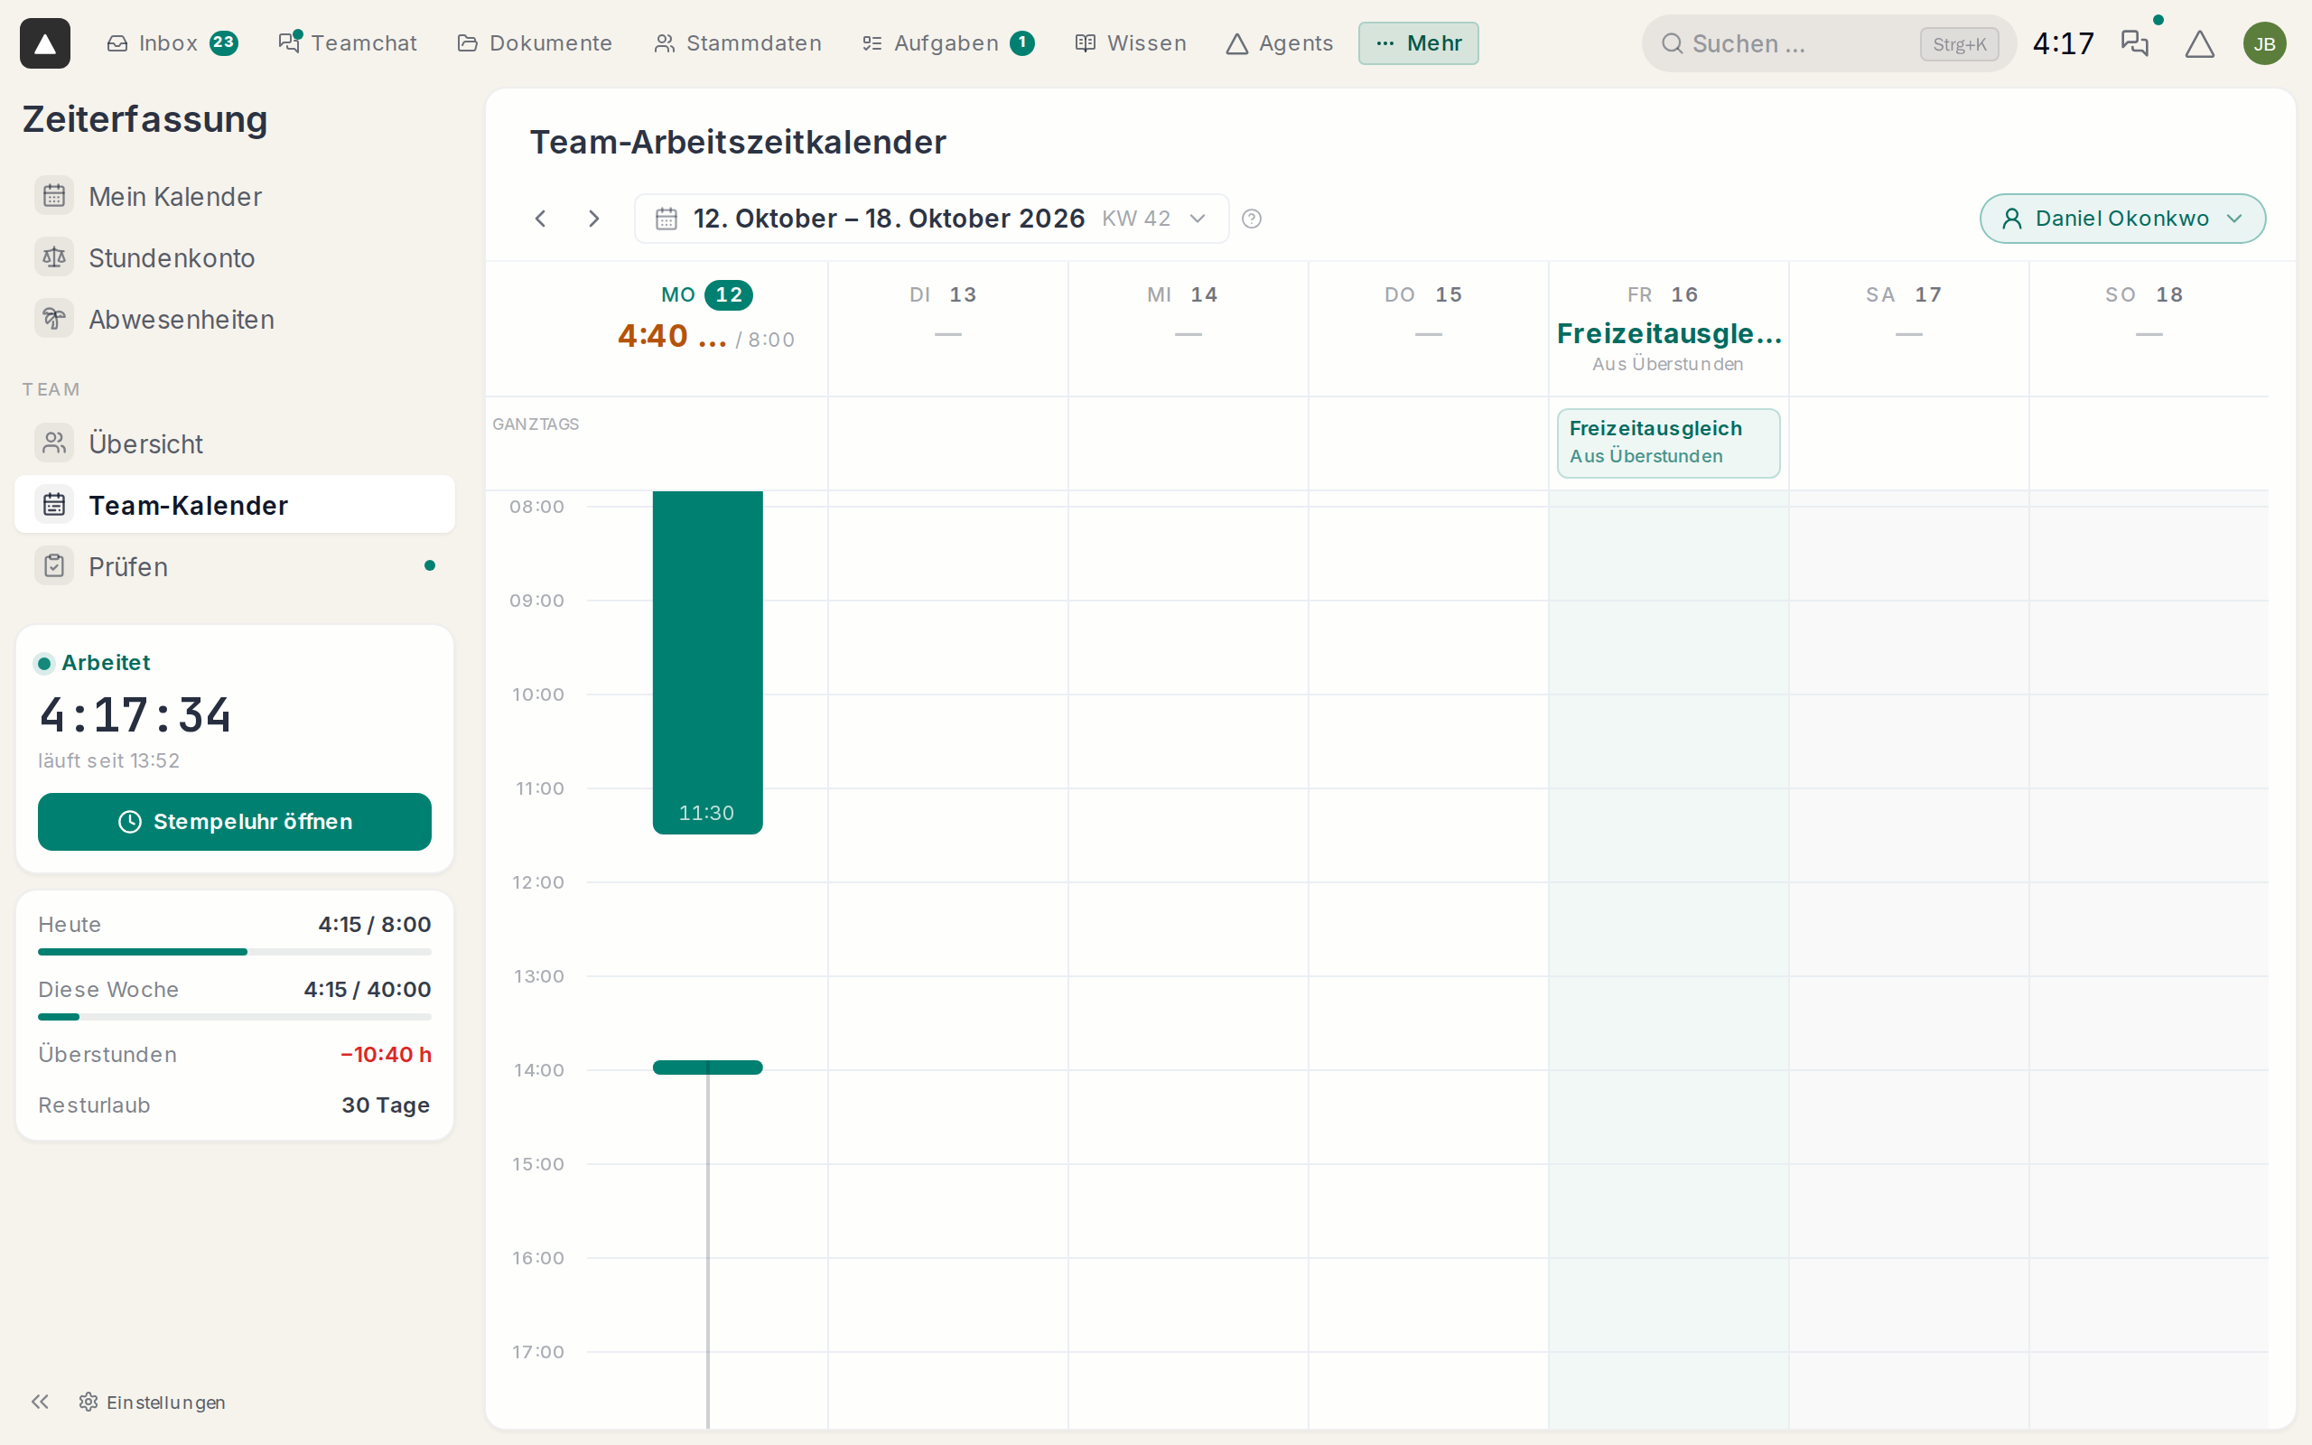Click the app logo home icon
2312x1445 pixels.
(x=45, y=43)
